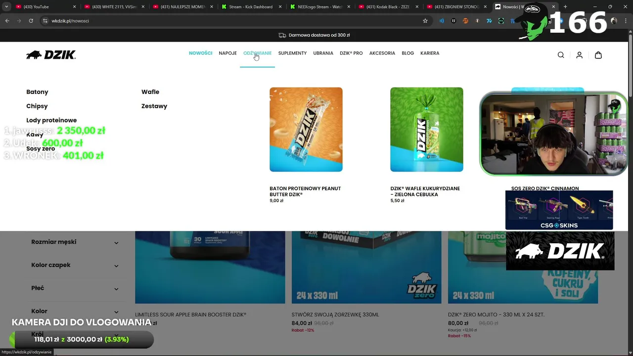
Task: Close the (430) YouTube tab
Action: [x=75, y=6]
